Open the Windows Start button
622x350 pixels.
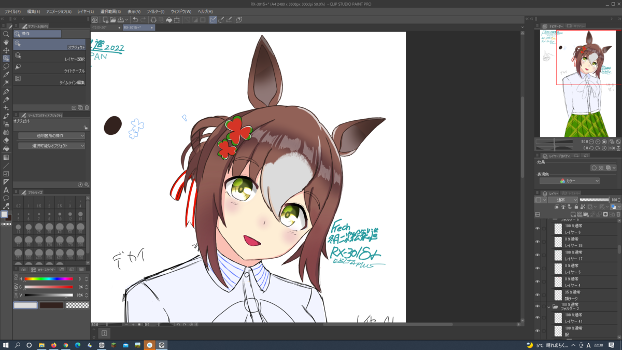[6, 345]
